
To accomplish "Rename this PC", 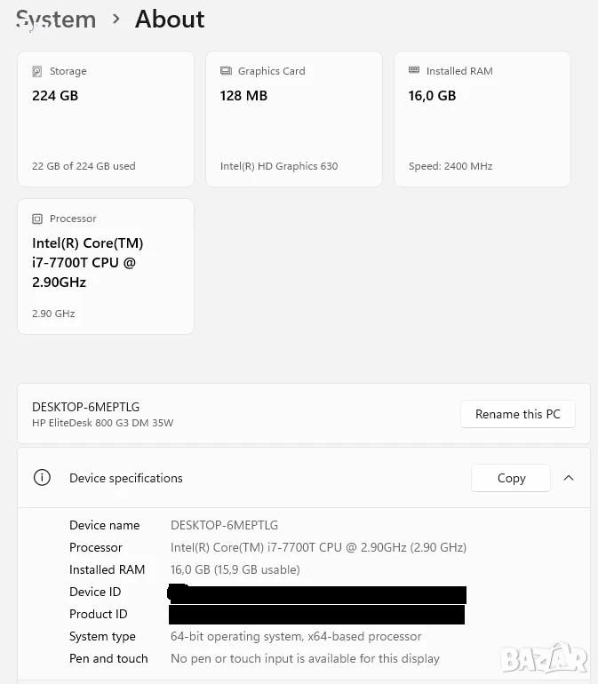I will click(x=518, y=414).
